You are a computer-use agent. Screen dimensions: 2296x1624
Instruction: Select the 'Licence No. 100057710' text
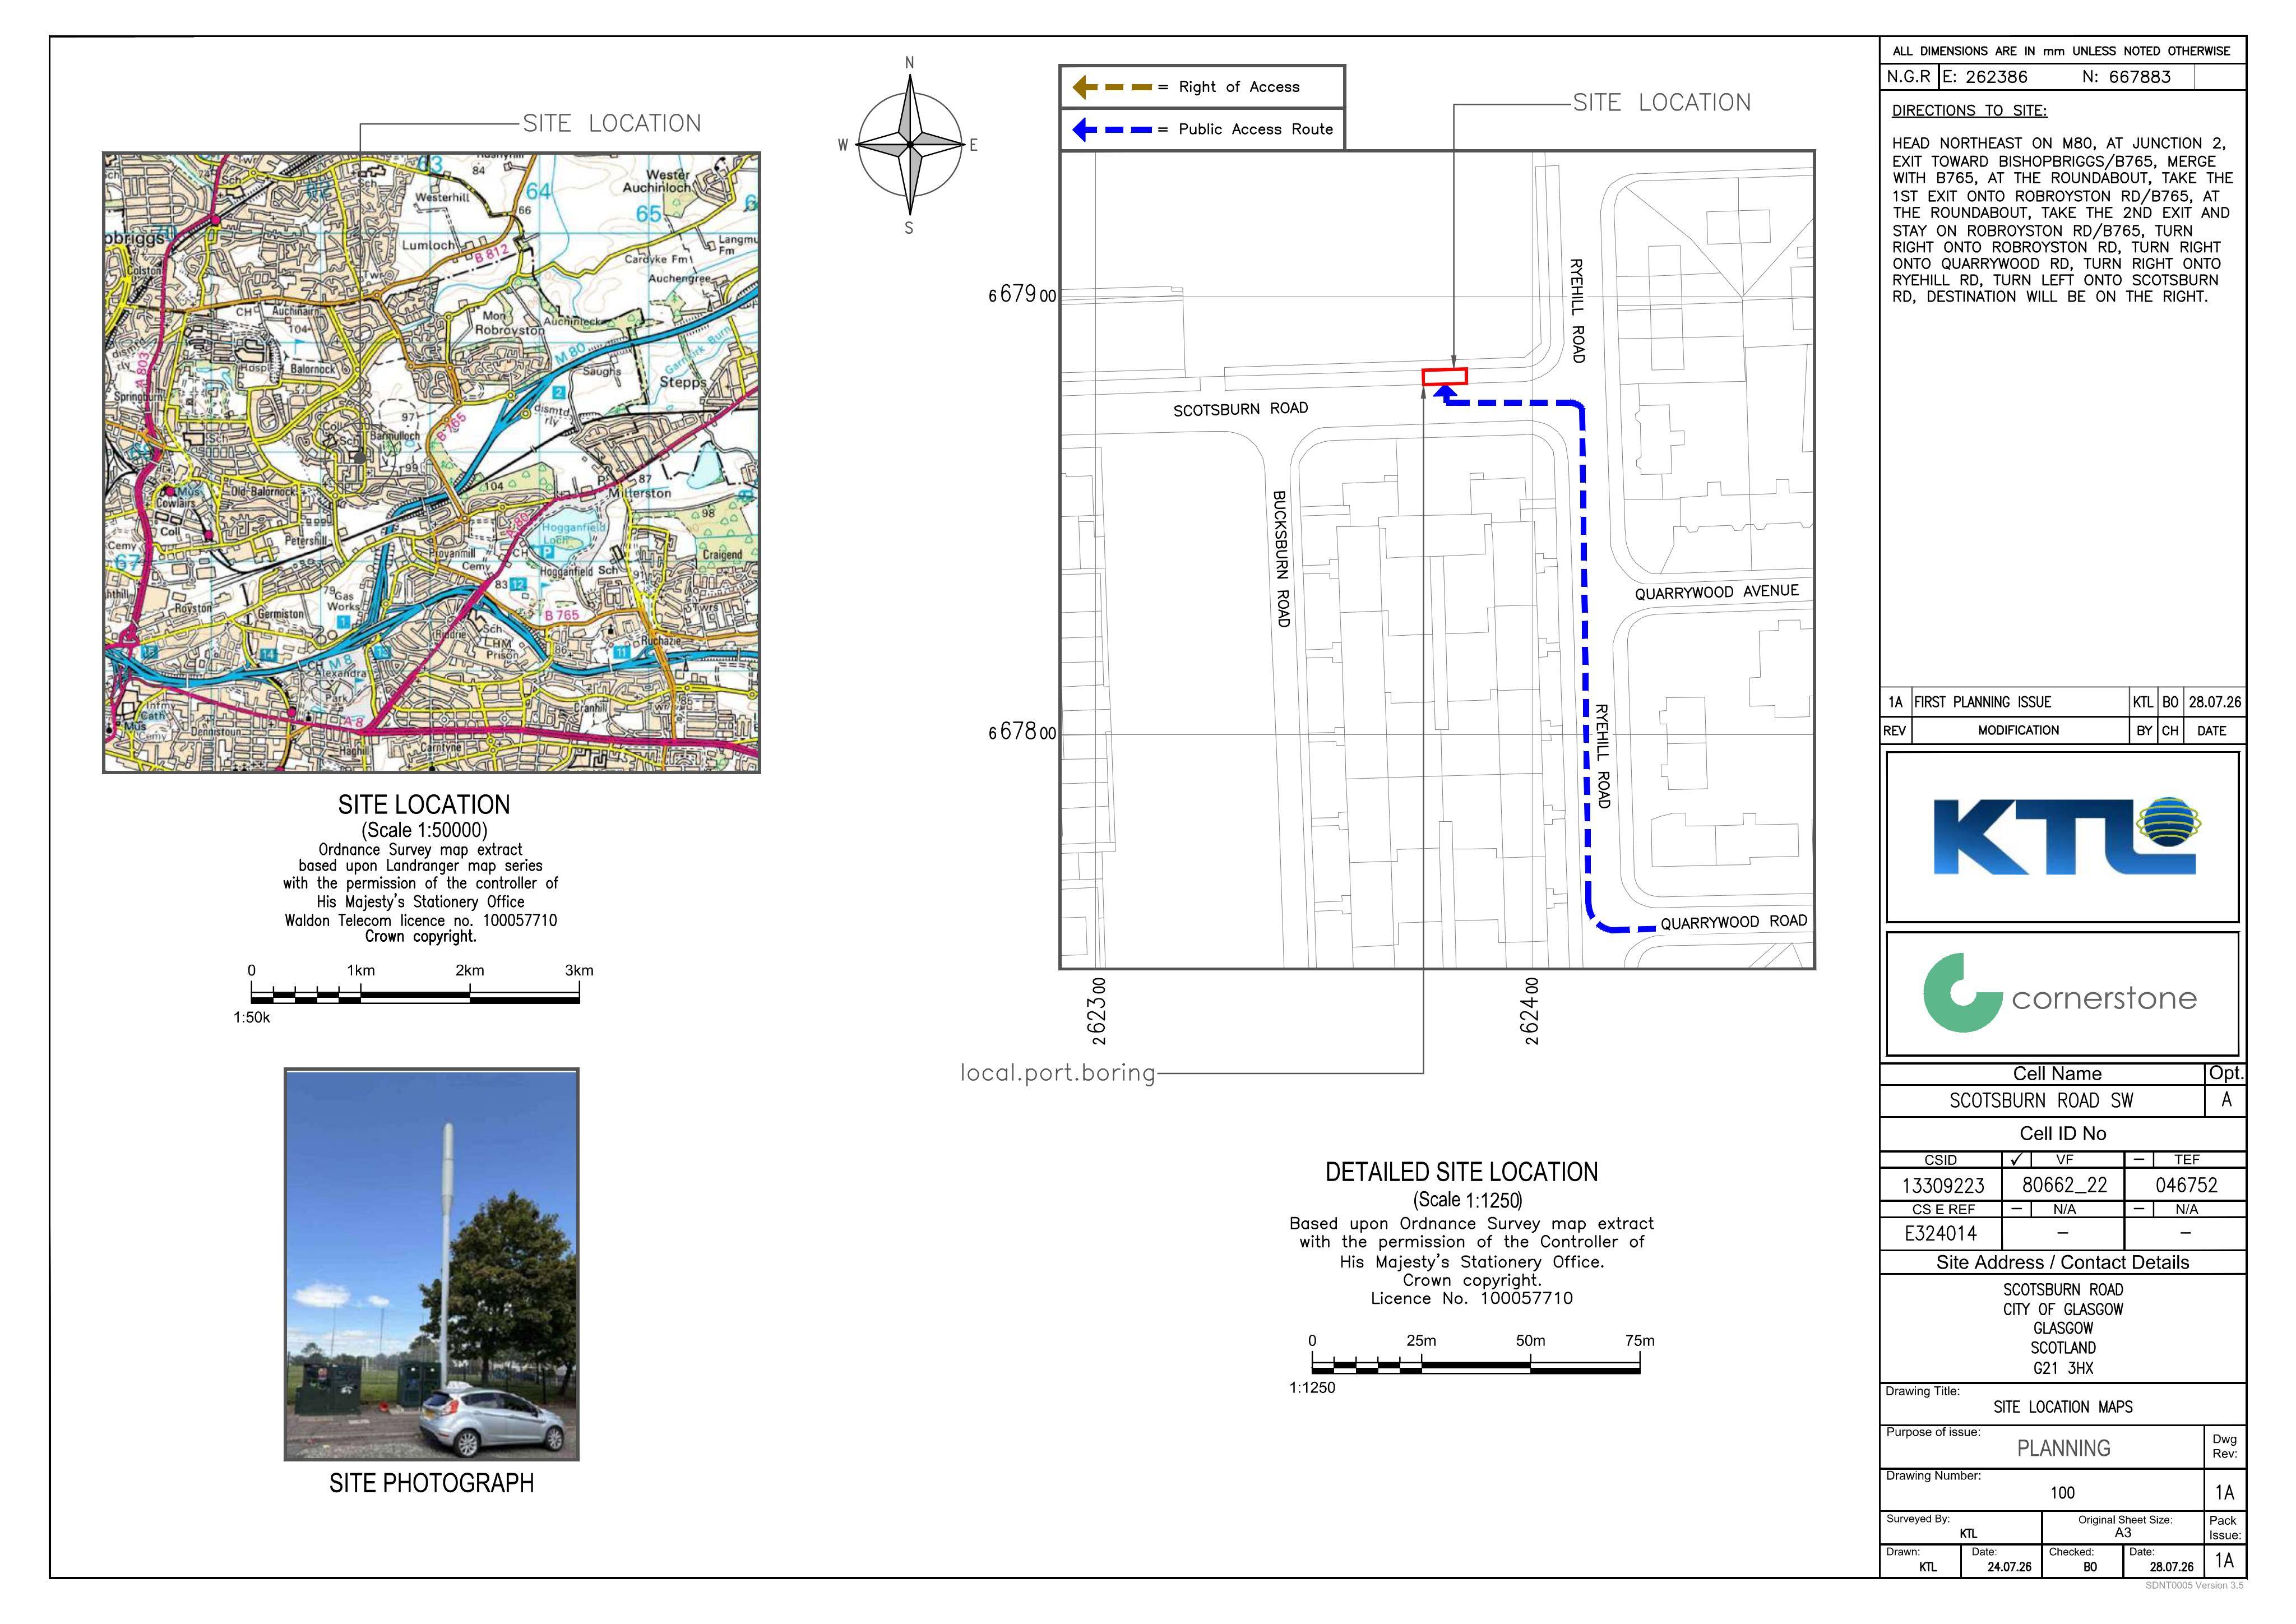pos(1471,1299)
